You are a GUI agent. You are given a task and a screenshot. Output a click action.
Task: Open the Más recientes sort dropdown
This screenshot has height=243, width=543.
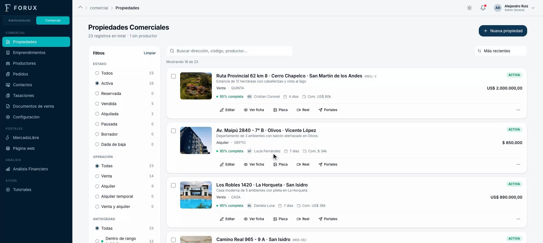501,51
